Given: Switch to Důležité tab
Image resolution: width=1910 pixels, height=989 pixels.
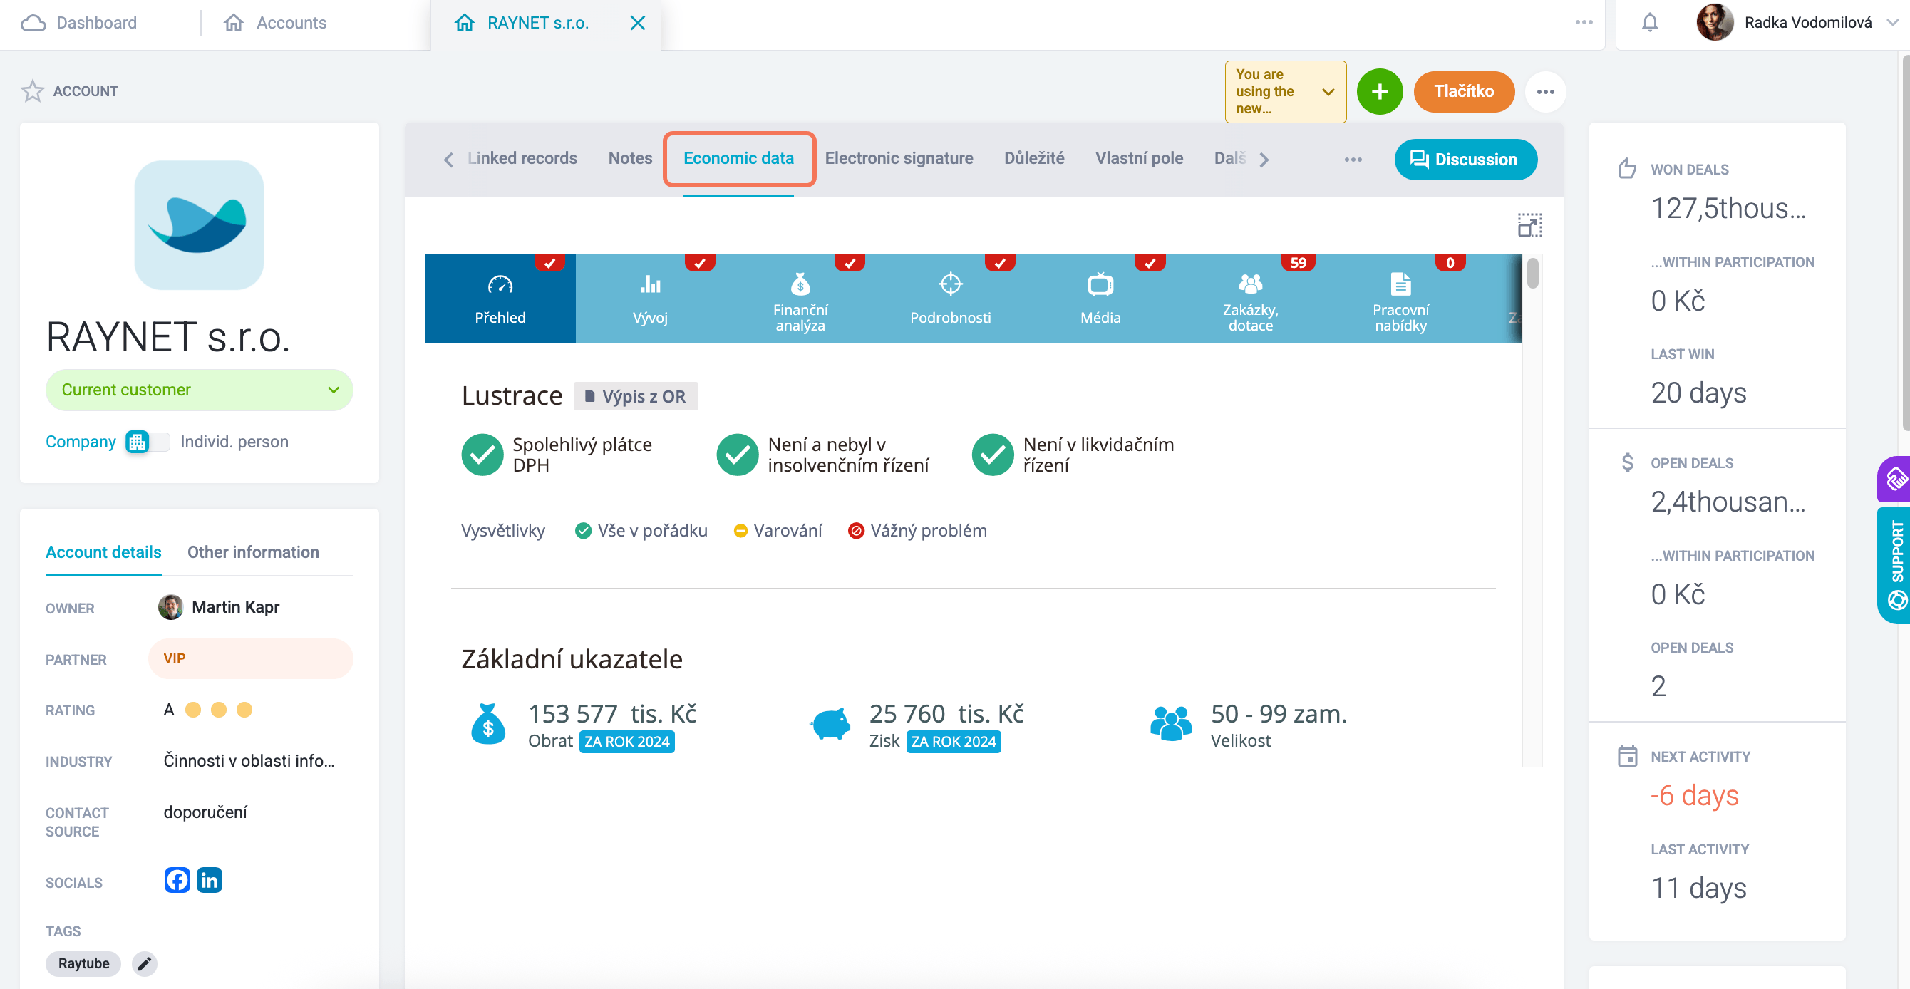Looking at the screenshot, I should 1033,158.
